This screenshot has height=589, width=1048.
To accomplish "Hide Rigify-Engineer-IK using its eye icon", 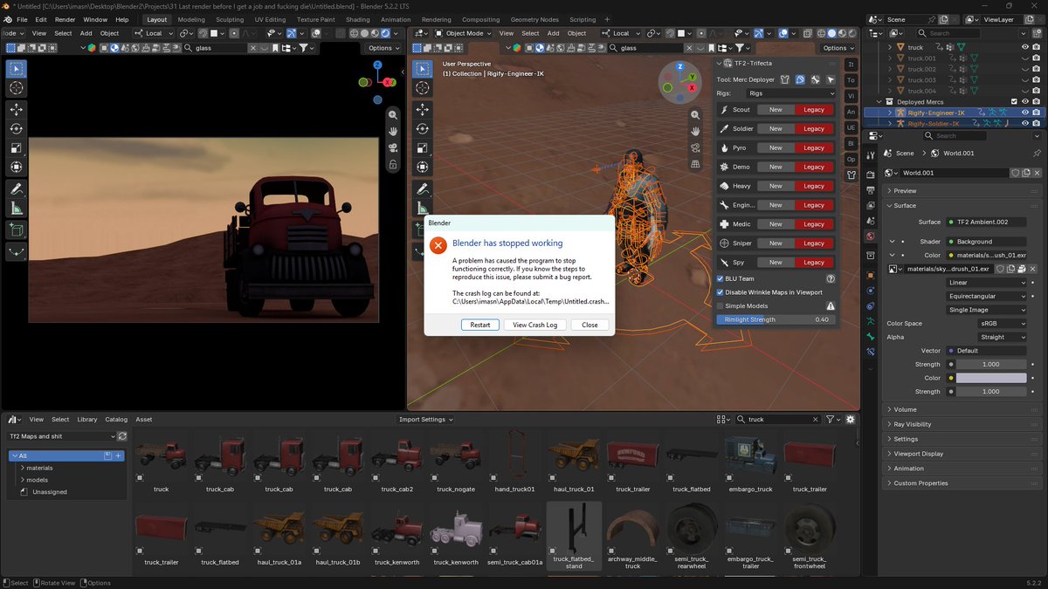I will [1025, 113].
